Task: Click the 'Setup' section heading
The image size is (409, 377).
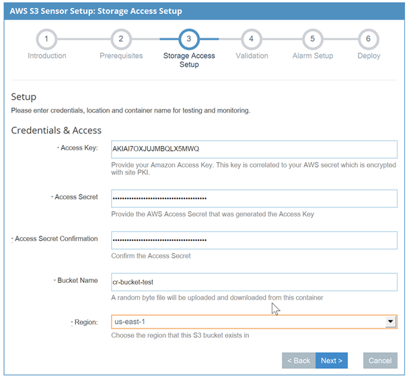Action: [24, 97]
